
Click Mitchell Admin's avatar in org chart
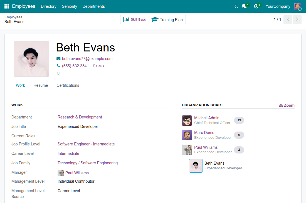click(x=187, y=120)
